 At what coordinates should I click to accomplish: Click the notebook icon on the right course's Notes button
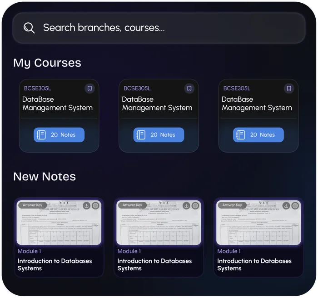point(240,135)
